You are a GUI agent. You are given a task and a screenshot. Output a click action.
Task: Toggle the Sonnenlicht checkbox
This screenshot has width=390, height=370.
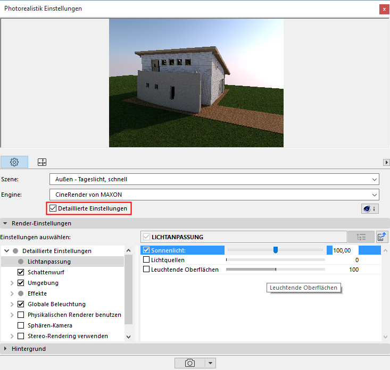[146, 250]
